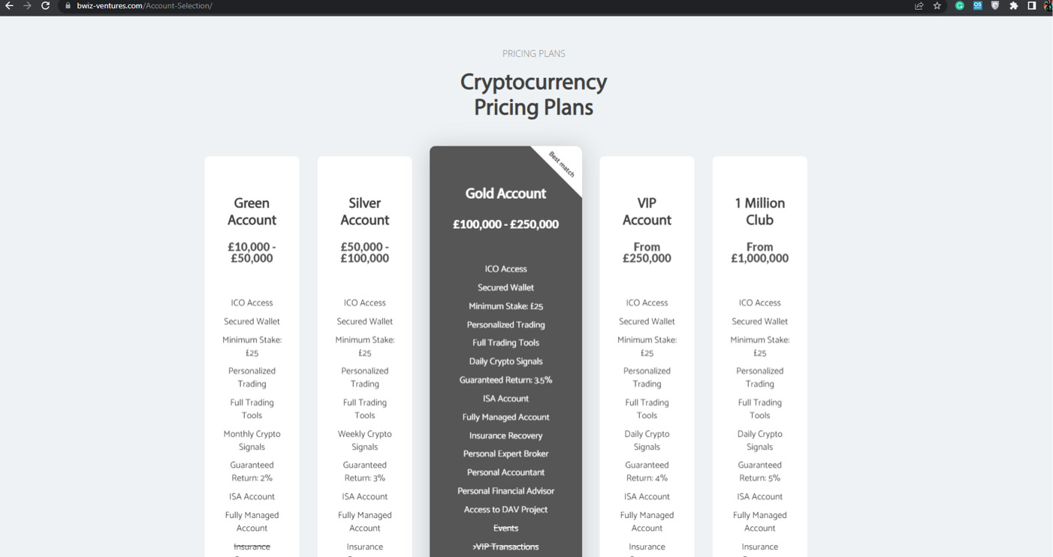The height and width of the screenshot is (557, 1053).
Task: Click Access to DAV Project feature
Action: click(x=505, y=510)
